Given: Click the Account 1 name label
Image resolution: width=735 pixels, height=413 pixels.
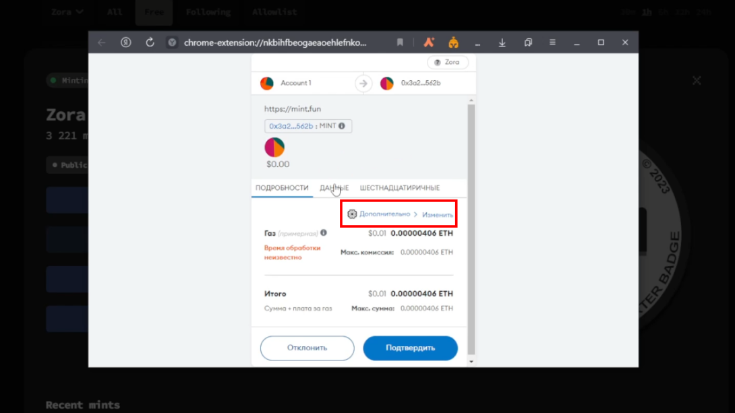Looking at the screenshot, I should pyautogui.click(x=296, y=83).
